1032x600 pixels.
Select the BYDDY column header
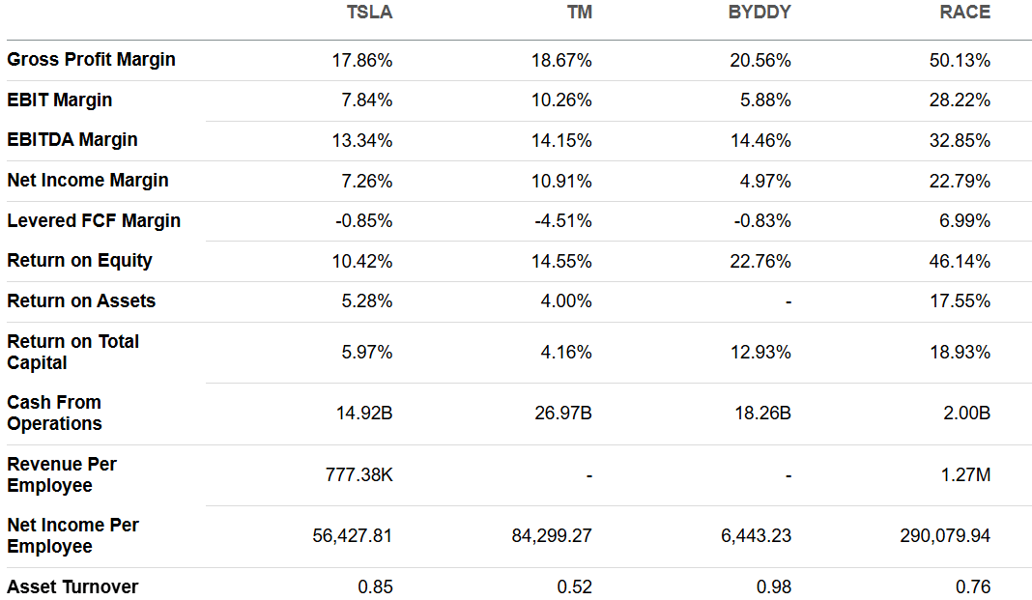point(760,13)
